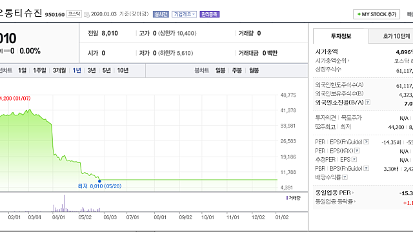Click the 04/01 date on chart axis
The image size is (413, 232).
coord(59,218)
